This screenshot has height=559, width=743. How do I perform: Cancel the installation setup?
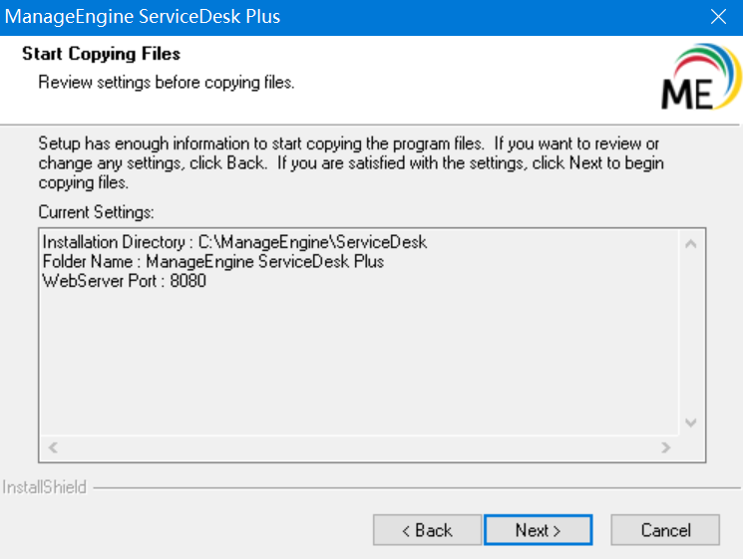[x=665, y=530]
